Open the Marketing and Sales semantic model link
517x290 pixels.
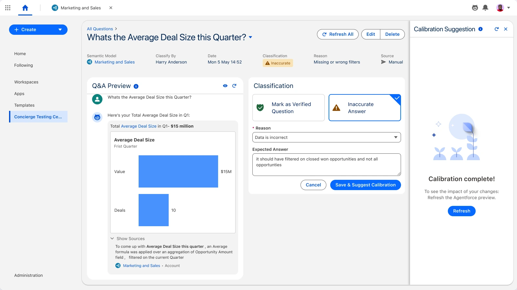(x=115, y=62)
